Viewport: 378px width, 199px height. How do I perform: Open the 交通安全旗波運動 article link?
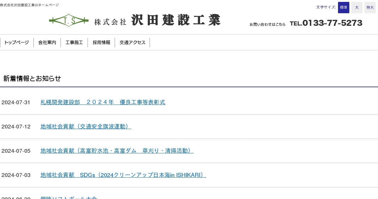click(x=86, y=127)
